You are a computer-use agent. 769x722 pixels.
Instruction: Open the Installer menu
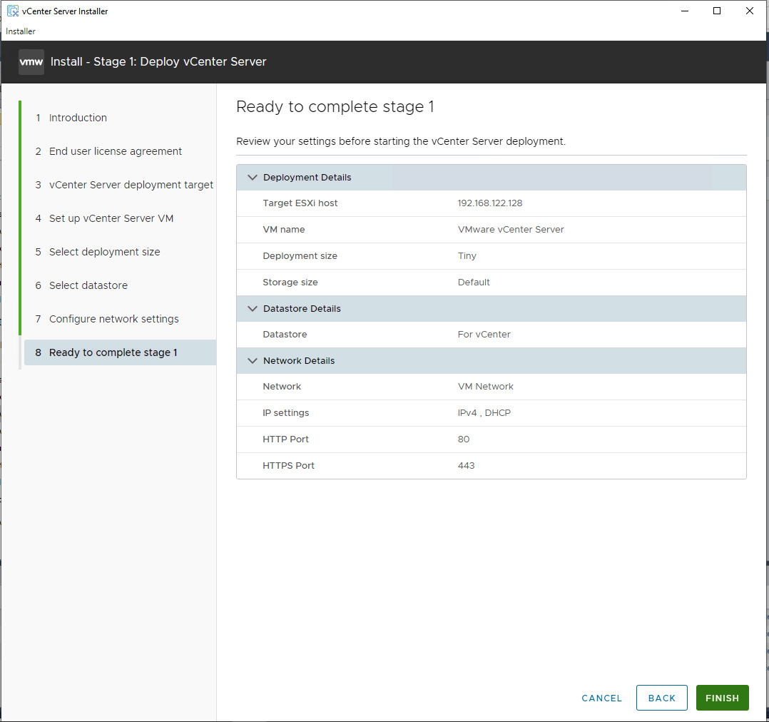coord(21,31)
